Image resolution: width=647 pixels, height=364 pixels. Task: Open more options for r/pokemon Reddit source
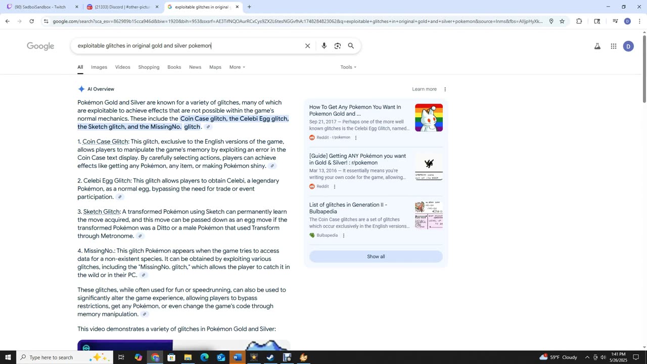(355, 138)
